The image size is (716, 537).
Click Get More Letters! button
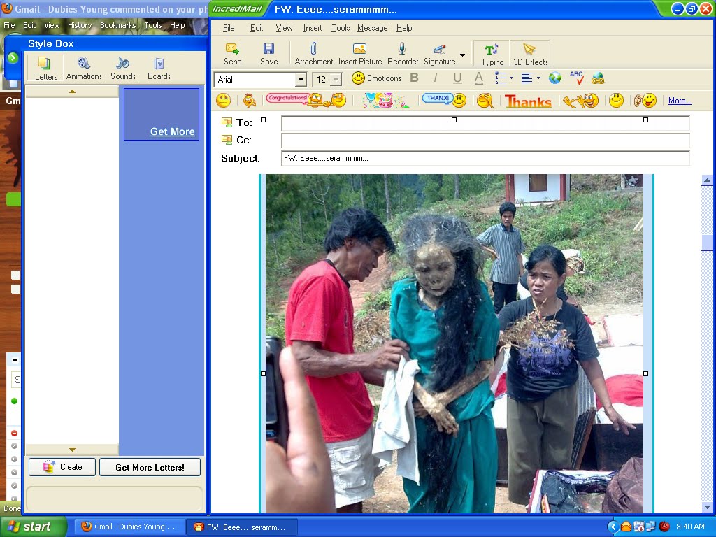pyautogui.click(x=150, y=467)
